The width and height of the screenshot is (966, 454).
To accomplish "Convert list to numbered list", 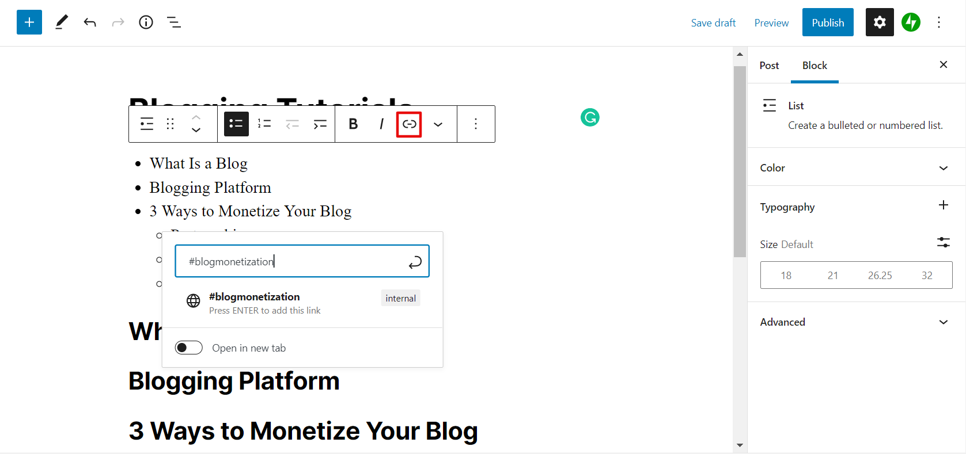I will (264, 124).
